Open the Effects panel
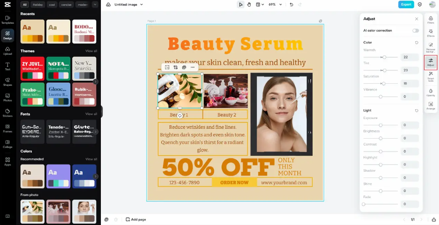Screen dimensions: 439x225 pos(431,33)
